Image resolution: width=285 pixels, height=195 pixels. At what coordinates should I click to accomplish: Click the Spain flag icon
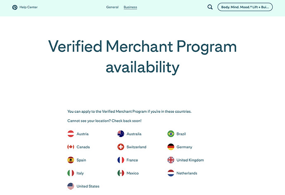[x=71, y=160]
